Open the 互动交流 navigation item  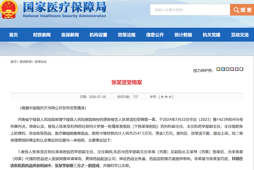[x=240, y=35]
